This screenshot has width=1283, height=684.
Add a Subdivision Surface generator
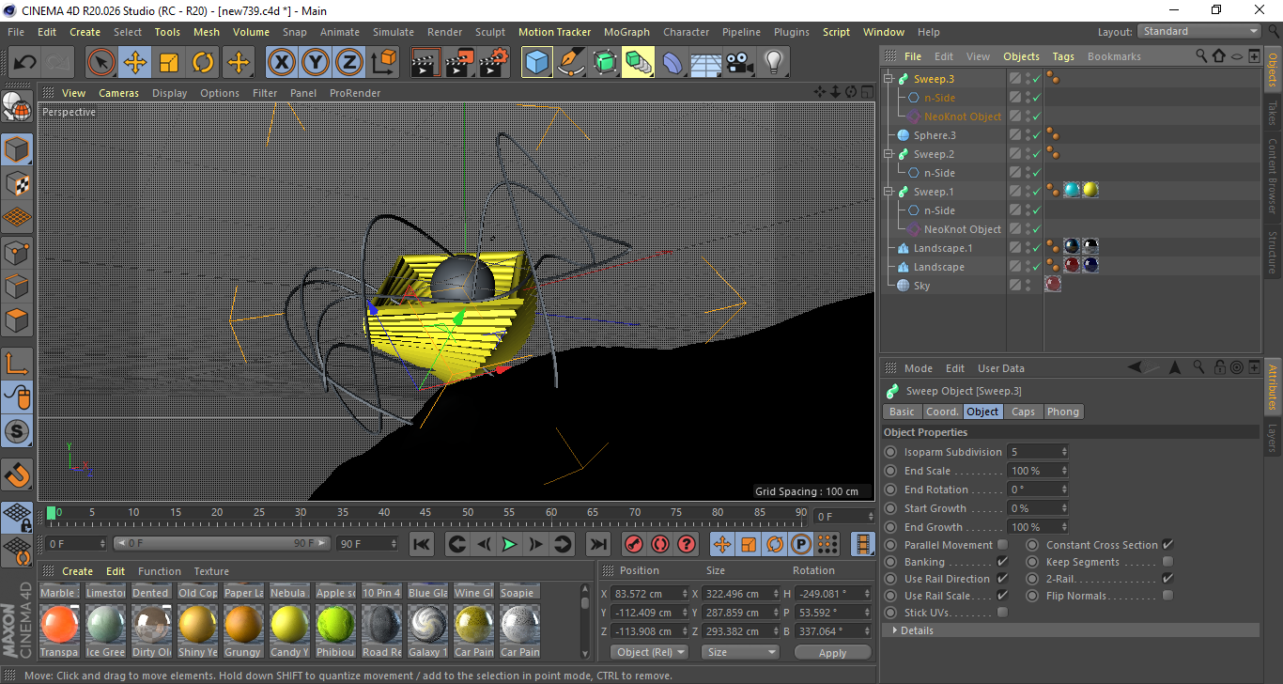605,63
